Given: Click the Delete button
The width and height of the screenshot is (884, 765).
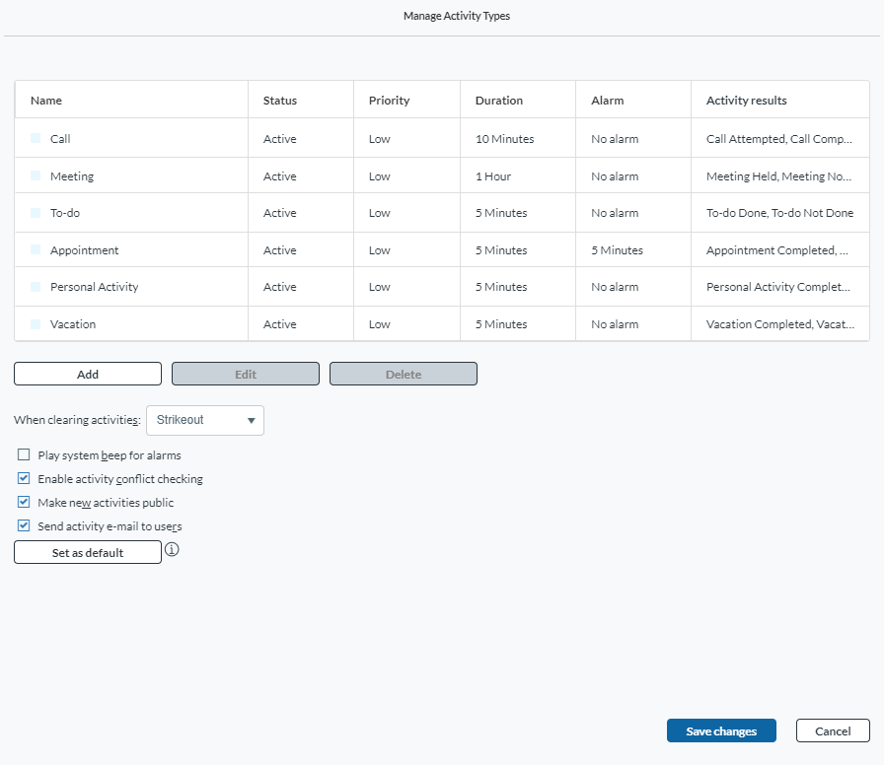Looking at the screenshot, I should coord(404,374).
